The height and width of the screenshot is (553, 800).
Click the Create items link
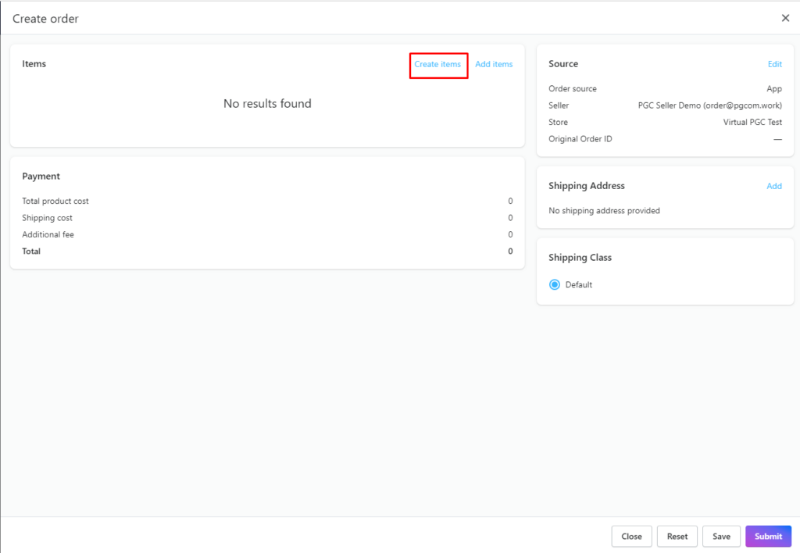click(438, 65)
